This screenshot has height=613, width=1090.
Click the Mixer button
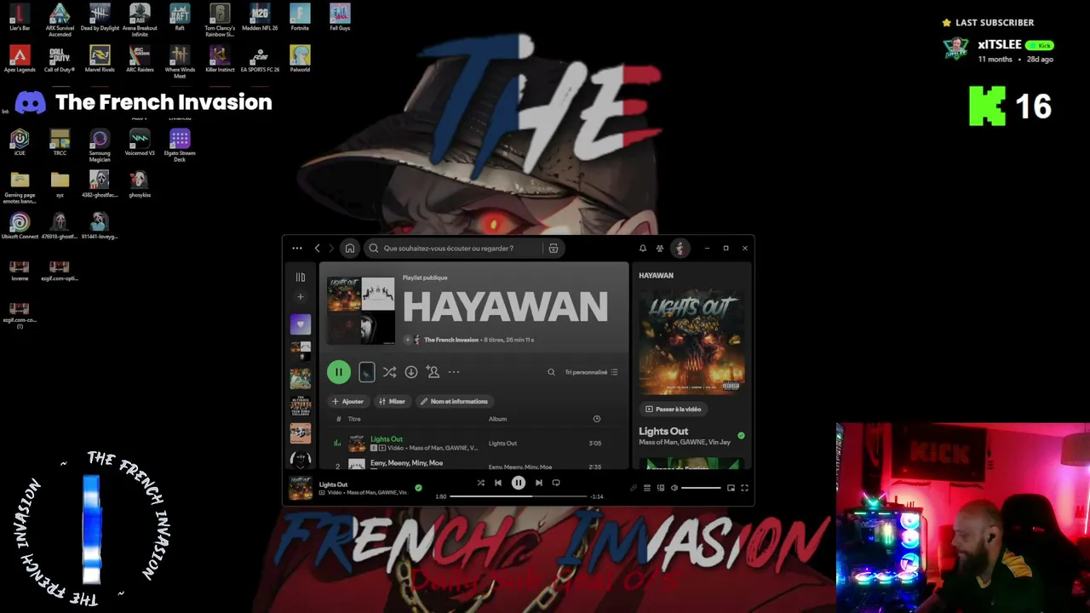pyautogui.click(x=392, y=401)
